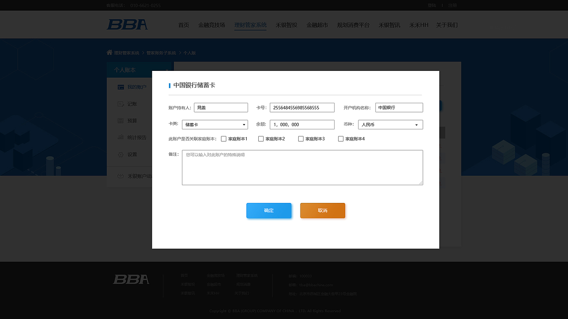
Task: Click the 管家账务子系统 breadcrumb link
Action: pos(161,53)
